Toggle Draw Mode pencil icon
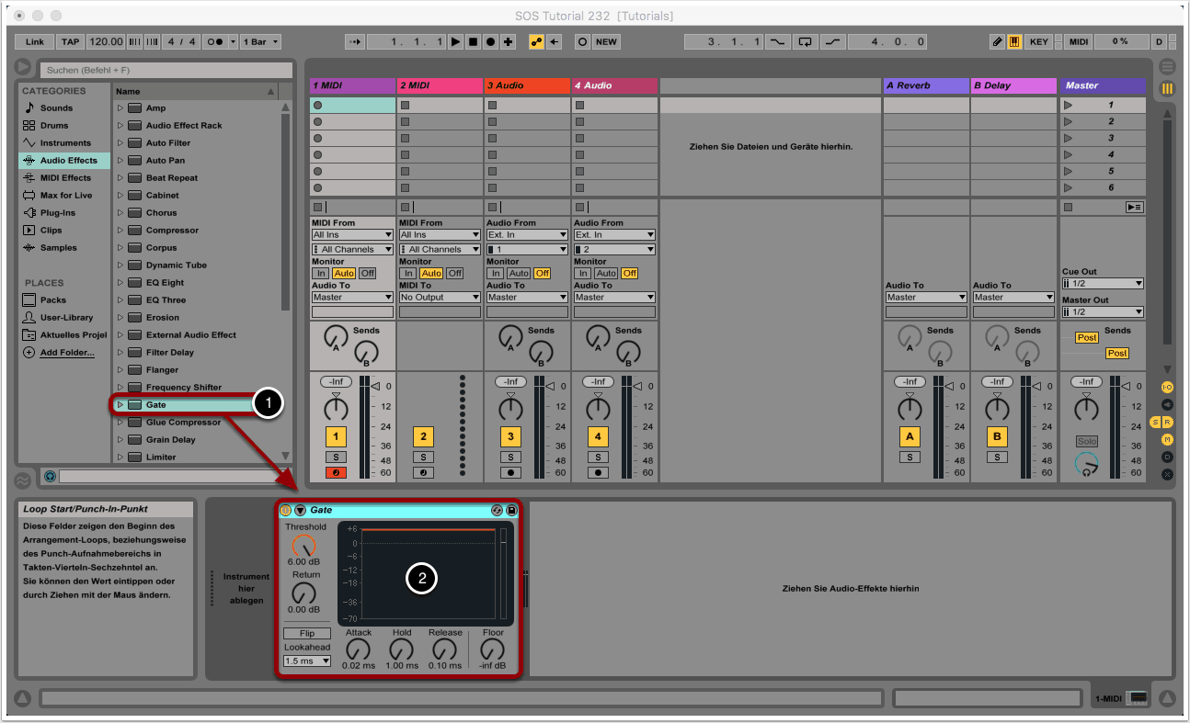Screen dimensions: 1190x723 (998, 42)
